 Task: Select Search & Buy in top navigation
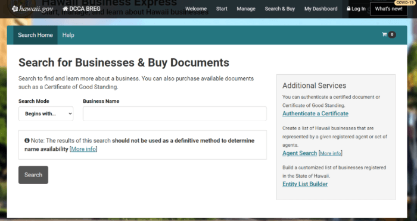point(280,9)
